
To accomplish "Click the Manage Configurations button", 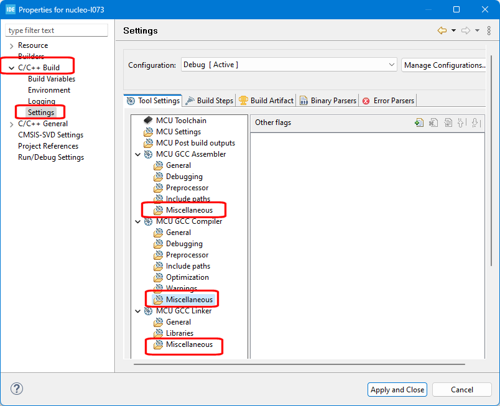I will tap(443, 65).
